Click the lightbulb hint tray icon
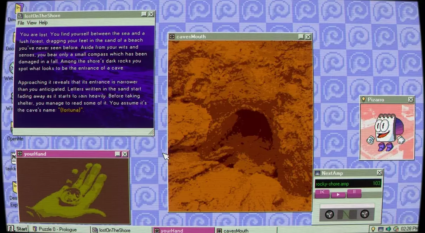The height and width of the screenshot is (233, 425). click(x=373, y=229)
